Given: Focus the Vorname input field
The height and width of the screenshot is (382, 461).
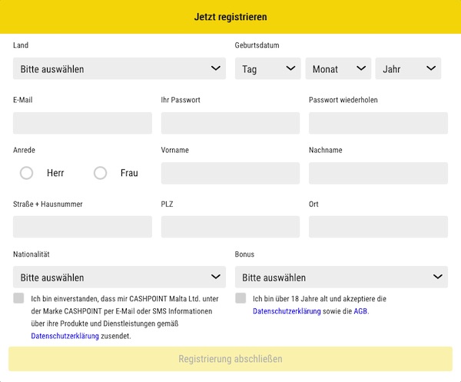Looking at the screenshot, I should (230, 173).
